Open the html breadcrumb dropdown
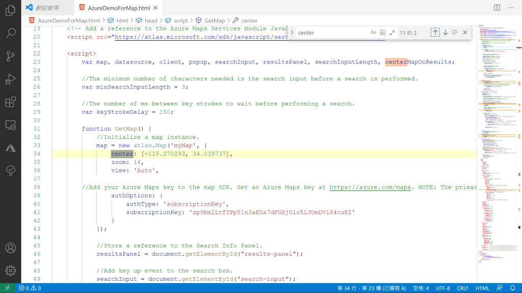 click(122, 20)
